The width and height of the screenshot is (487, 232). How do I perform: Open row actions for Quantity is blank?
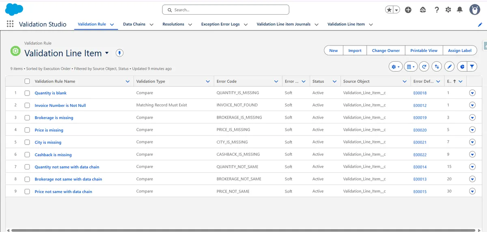472,93
